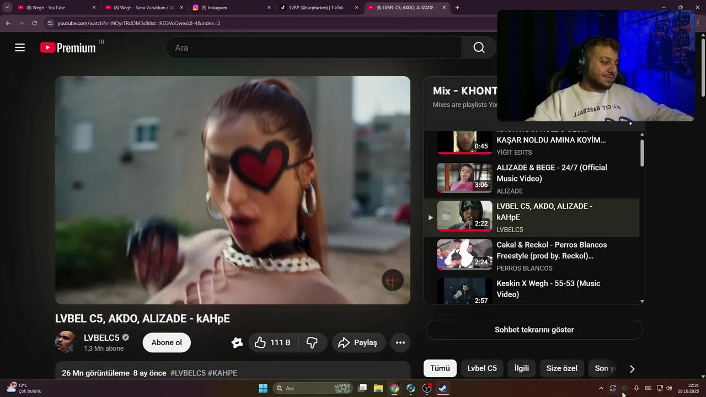The width and height of the screenshot is (706, 397).
Task: Open a new browser tab
Action: pyautogui.click(x=457, y=8)
